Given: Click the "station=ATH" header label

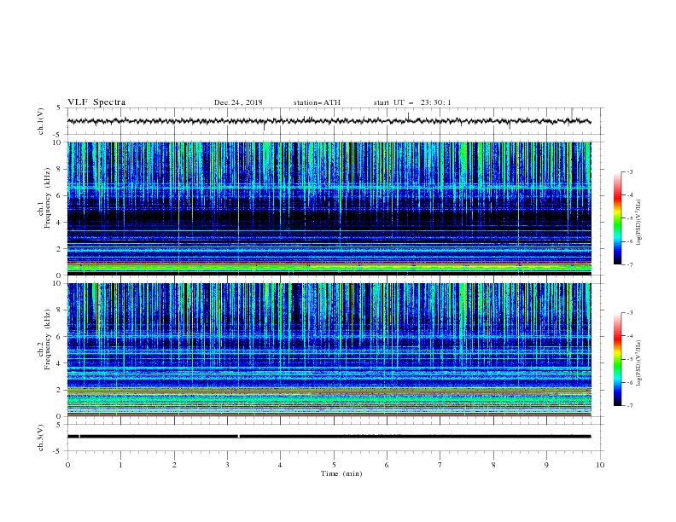Looking at the screenshot, I should click(317, 102).
